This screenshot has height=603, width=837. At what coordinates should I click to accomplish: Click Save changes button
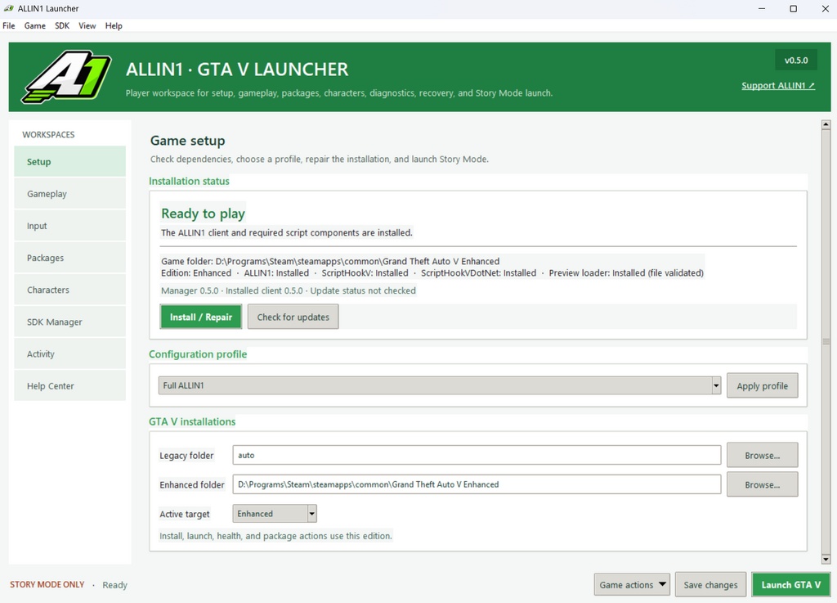(710, 585)
